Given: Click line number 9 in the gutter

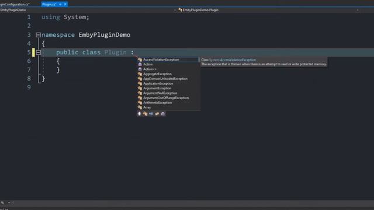Looking at the screenshot, I should [29, 87].
